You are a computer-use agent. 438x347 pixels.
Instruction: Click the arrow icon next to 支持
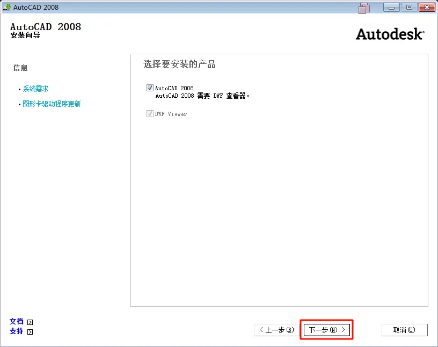(x=30, y=332)
